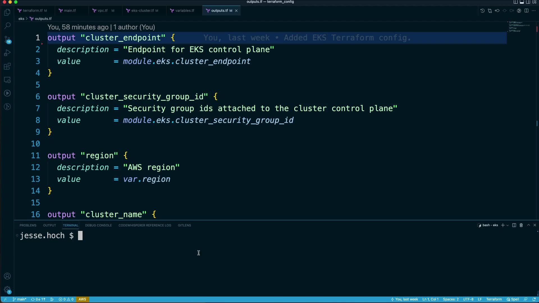Click the Accounts icon in activity bar
The width and height of the screenshot is (539, 303).
[7, 276]
